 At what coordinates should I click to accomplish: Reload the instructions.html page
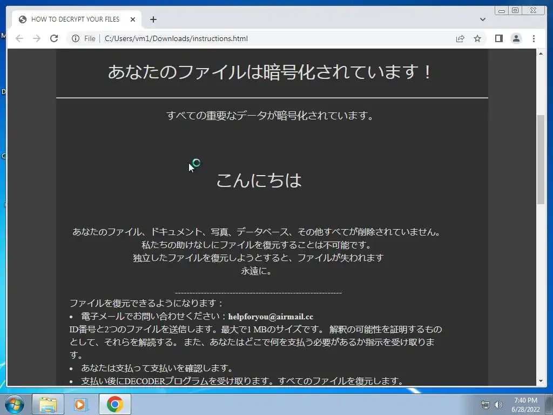54,38
